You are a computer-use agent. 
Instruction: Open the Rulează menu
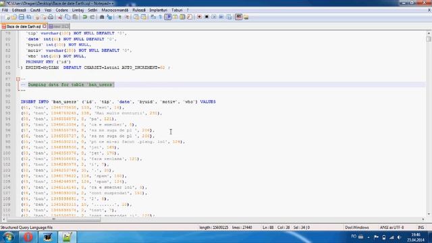click(x=139, y=10)
